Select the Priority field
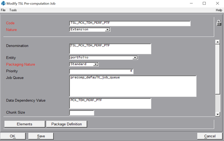The width and height of the screenshot is (224, 141). coord(101,71)
